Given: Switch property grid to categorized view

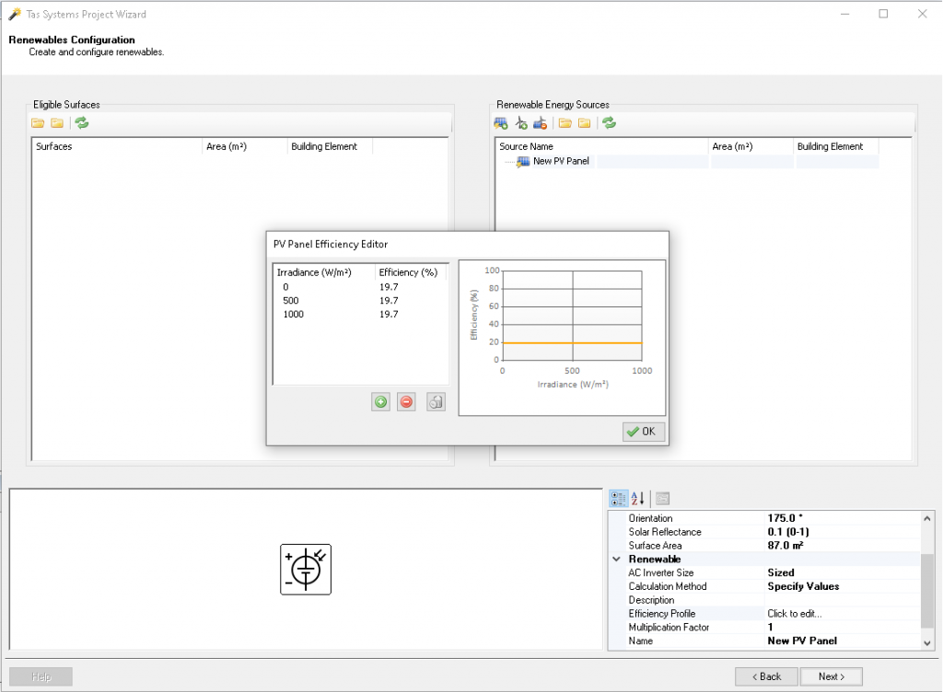Looking at the screenshot, I should [x=619, y=499].
